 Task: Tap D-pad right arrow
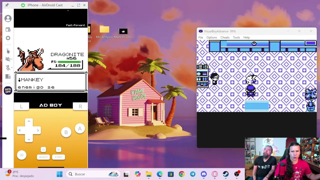(38, 130)
